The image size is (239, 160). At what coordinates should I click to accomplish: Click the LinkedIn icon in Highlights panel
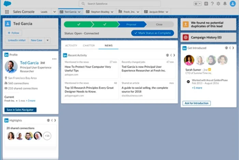point(6,121)
